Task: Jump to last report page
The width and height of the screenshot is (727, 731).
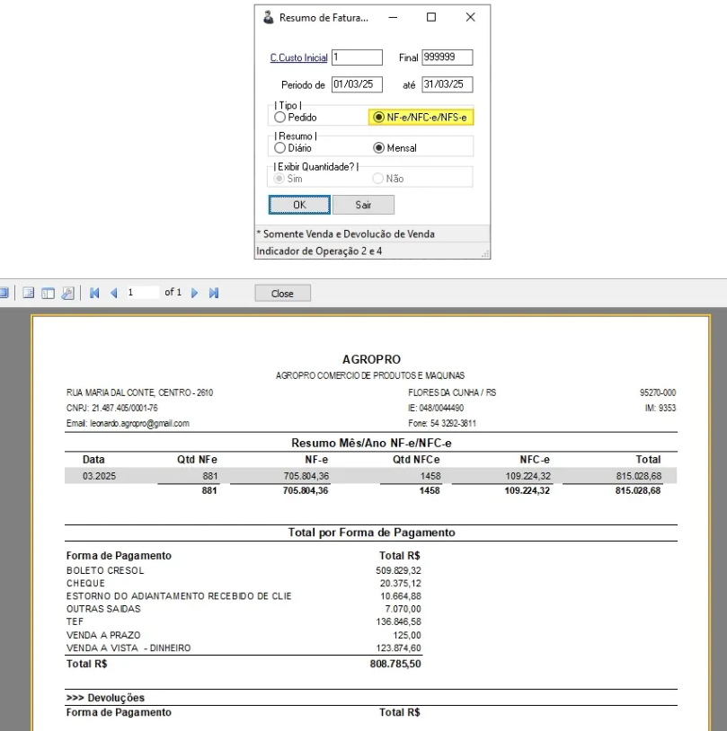Action: click(x=214, y=293)
